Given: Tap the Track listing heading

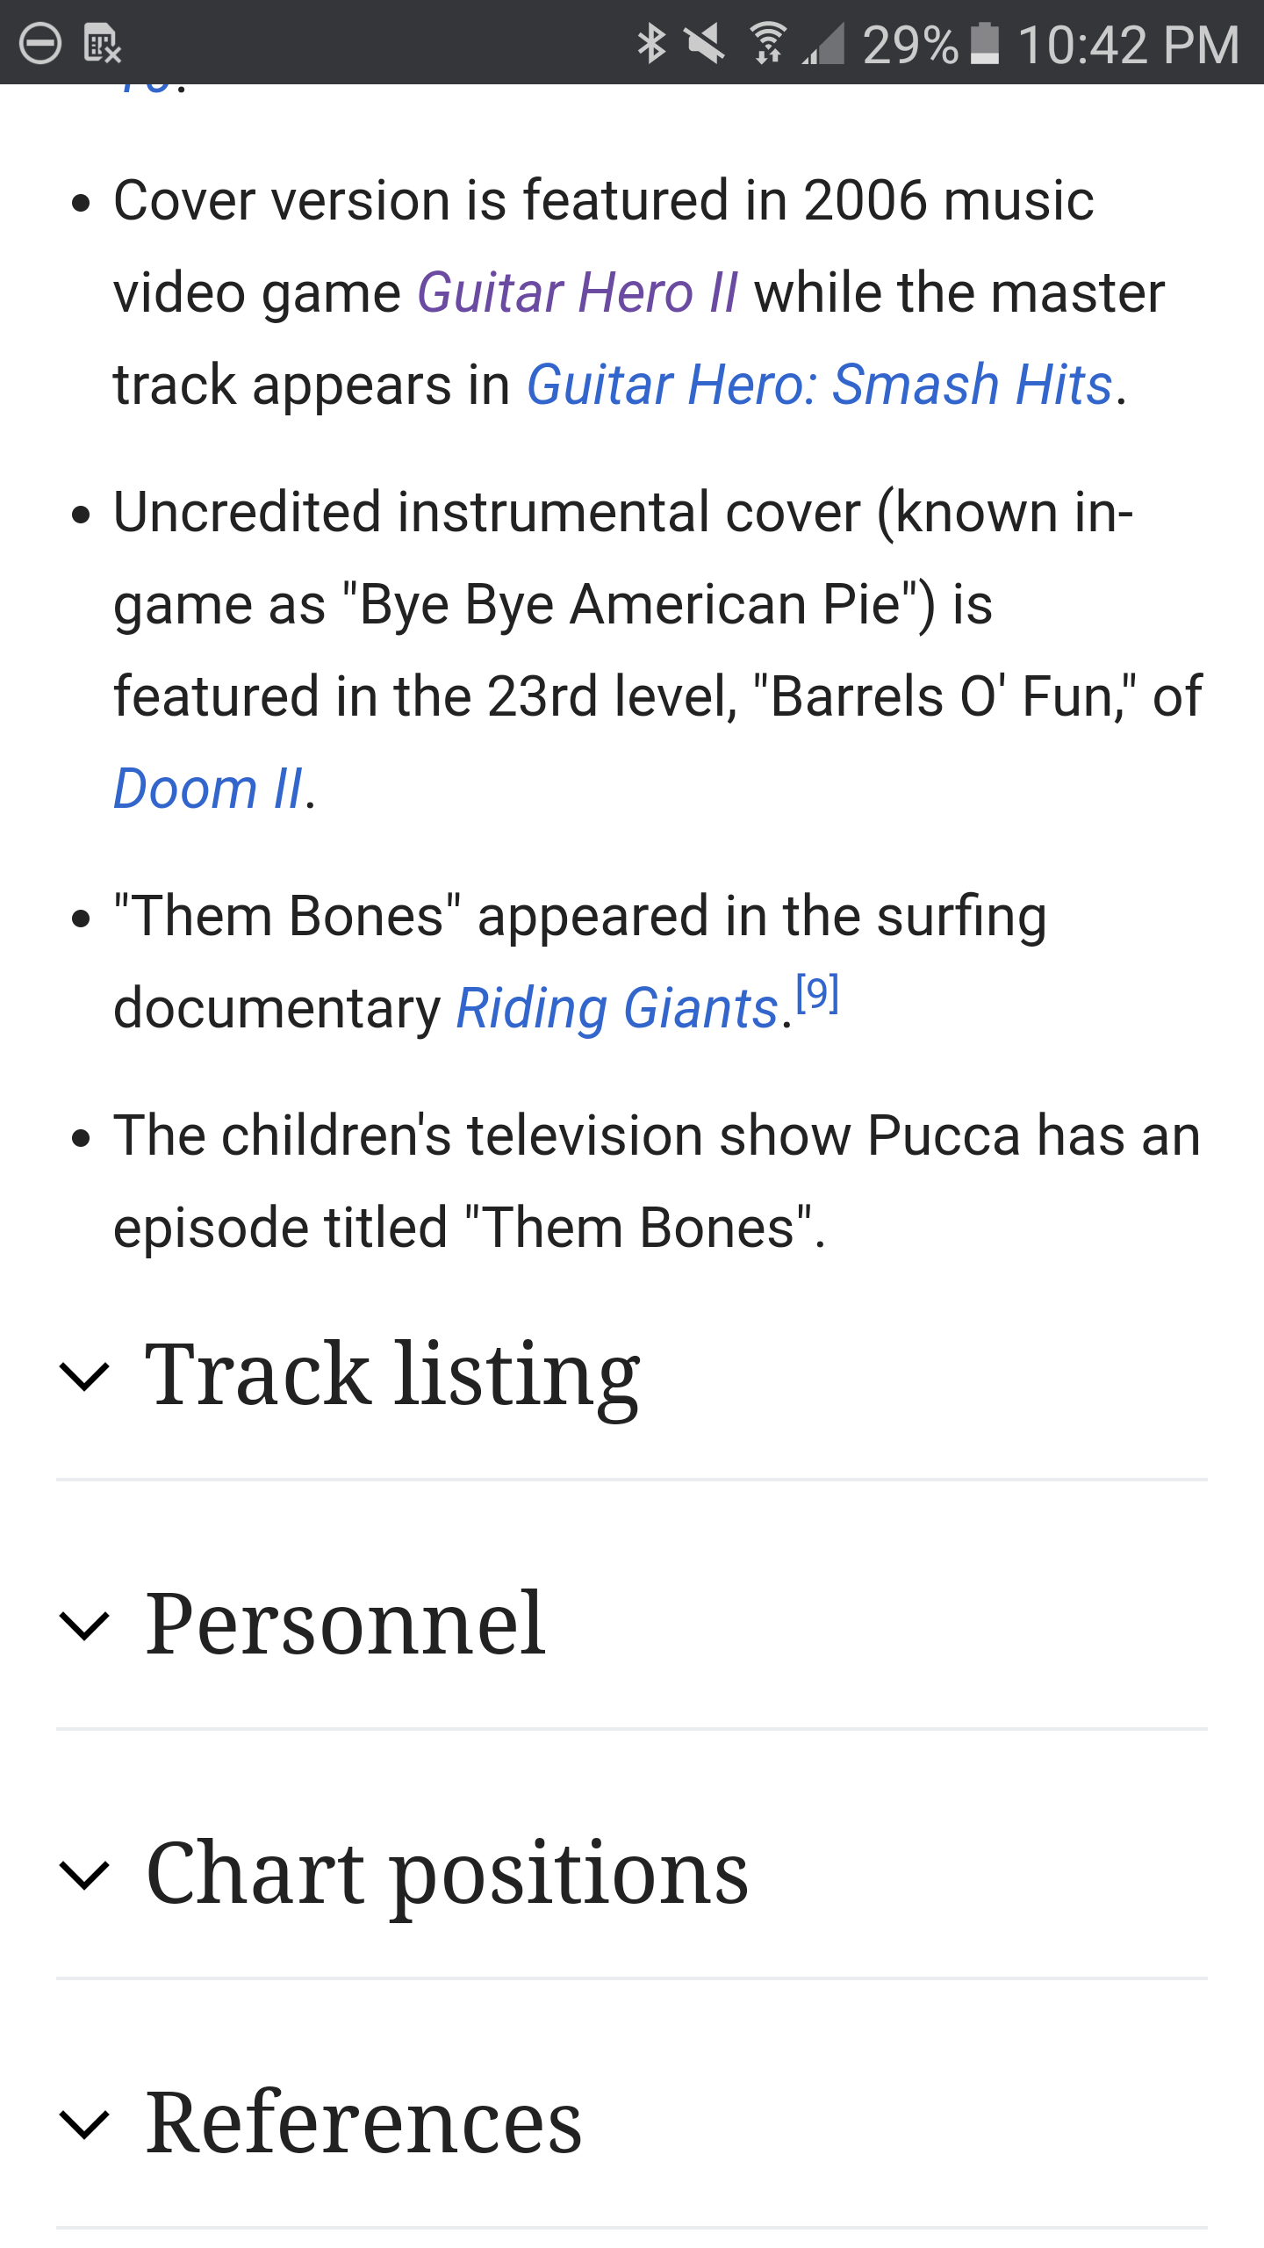Looking at the screenshot, I should (x=392, y=1375).
